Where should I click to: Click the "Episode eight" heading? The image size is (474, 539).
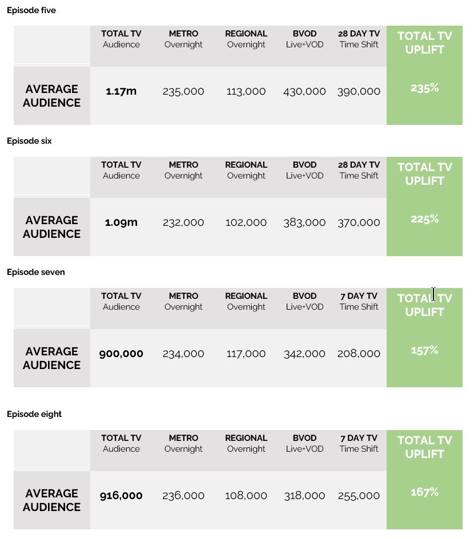pos(34,414)
